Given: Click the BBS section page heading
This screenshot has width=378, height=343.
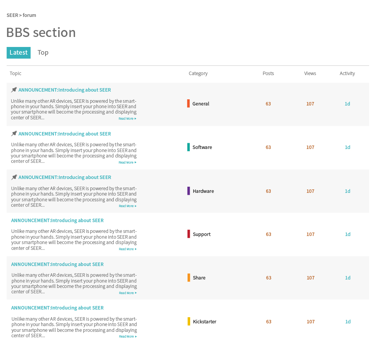Looking at the screenshot, I should coord(41,32).
